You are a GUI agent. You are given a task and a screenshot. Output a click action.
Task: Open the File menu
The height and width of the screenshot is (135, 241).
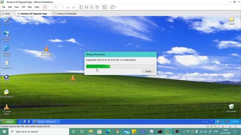pos(4,7)
